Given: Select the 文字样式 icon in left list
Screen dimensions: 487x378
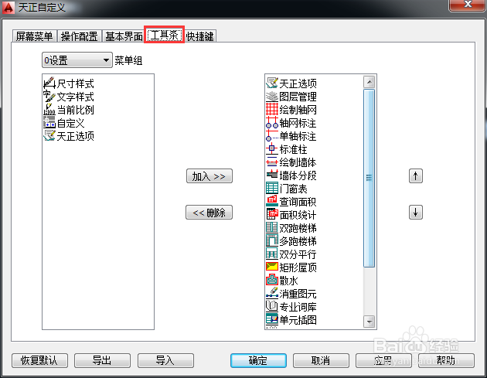Looking at the screenshot, I should (x=49, y=97).
